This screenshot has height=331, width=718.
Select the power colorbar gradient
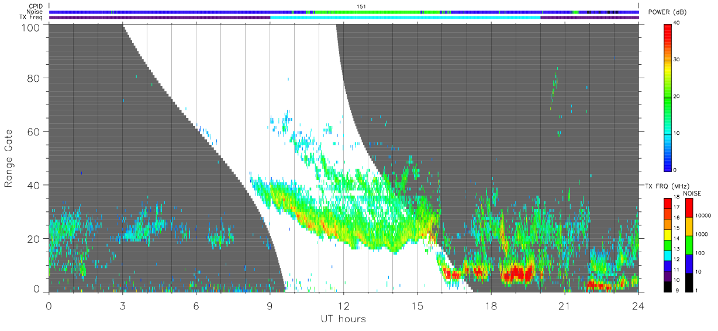[668, 97]
